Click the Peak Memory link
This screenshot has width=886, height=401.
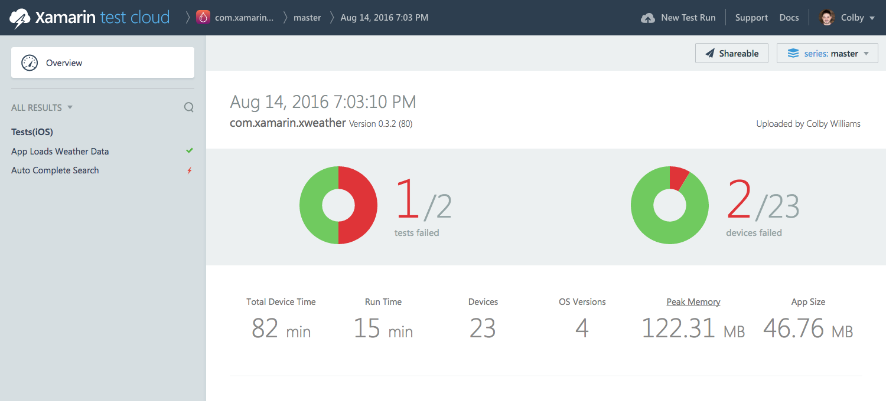click(693, 302)
